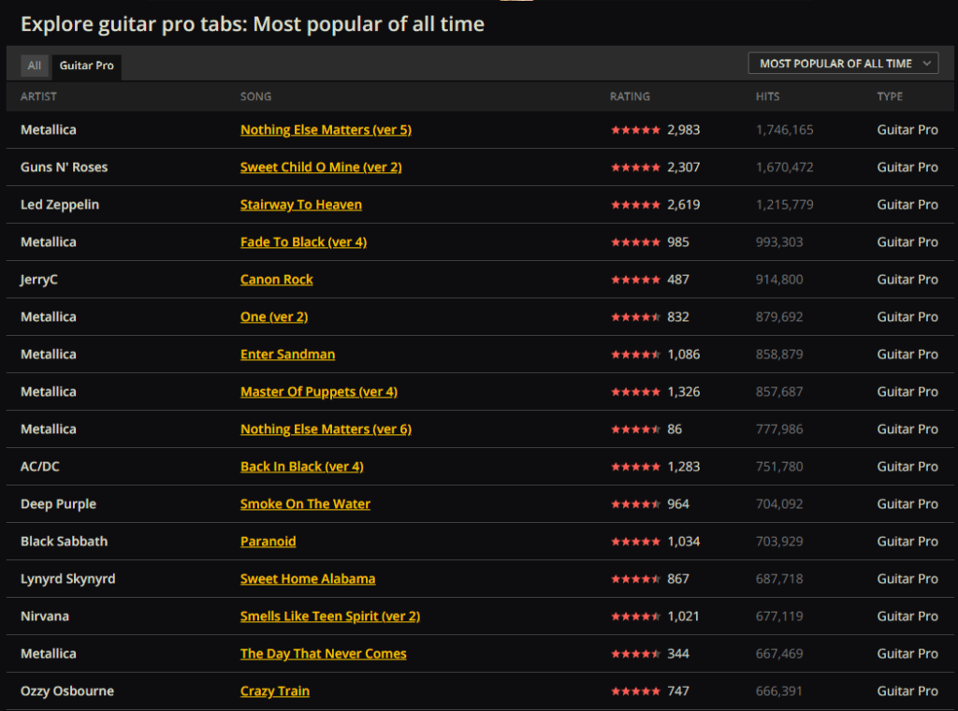Click Guitar Pro type in the Canon Rock row

point(907,279)
